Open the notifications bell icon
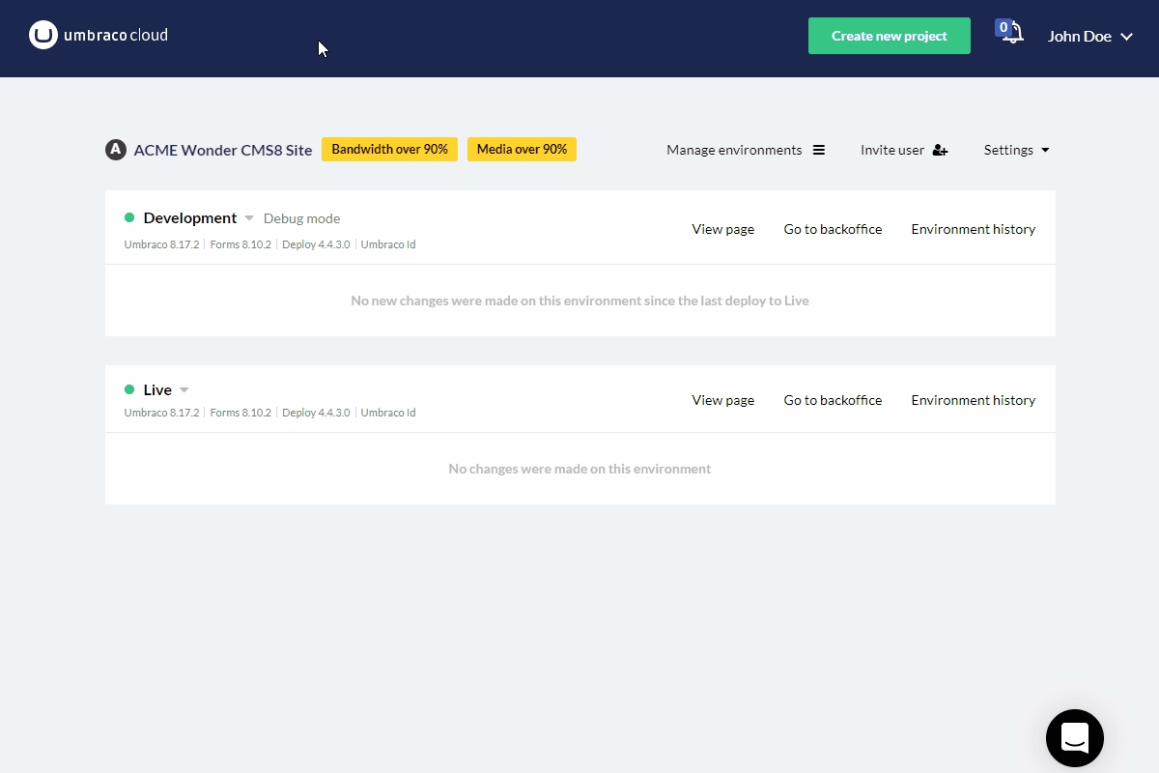The height and width of the screenshot is (773, 1159). pyautogui.click(x=1011, y=34)
